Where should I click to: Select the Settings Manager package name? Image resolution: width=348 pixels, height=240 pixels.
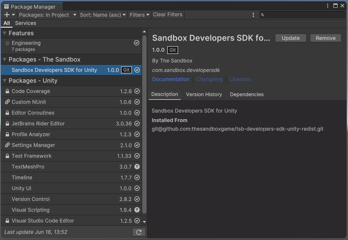pos(33,145)
